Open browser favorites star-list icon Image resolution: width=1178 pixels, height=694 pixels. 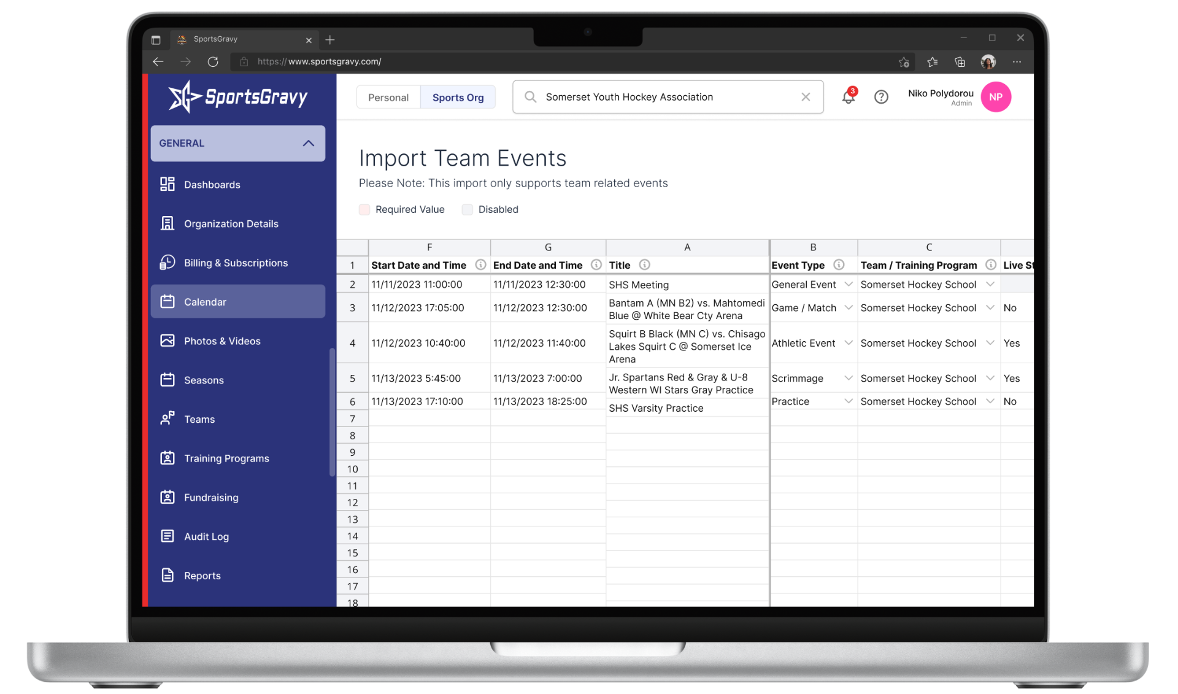pos(932,61)
